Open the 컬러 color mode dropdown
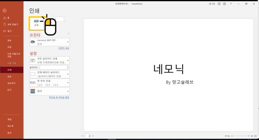Image resolution: width=259 pixels, height=140 pixels. pos(50,91)
